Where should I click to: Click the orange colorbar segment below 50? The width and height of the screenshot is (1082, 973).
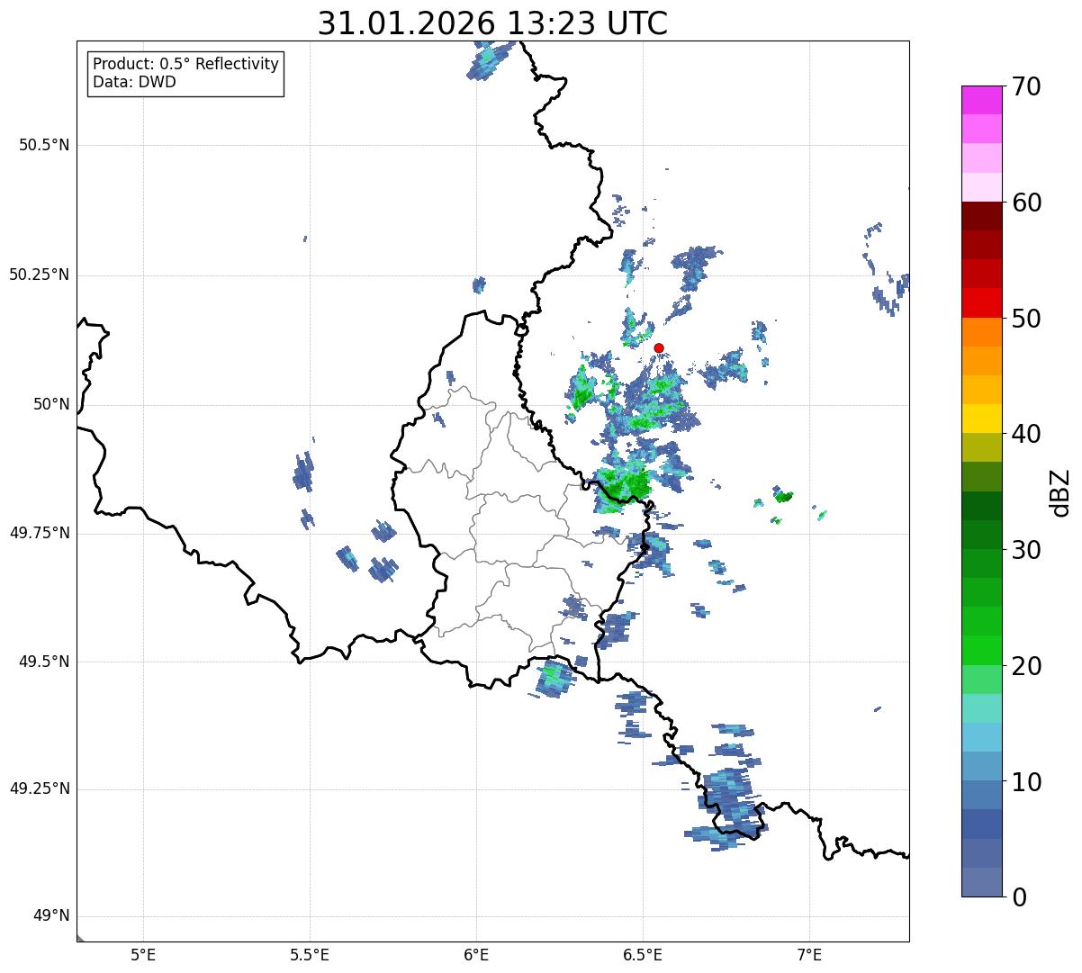tap(982, 331)
